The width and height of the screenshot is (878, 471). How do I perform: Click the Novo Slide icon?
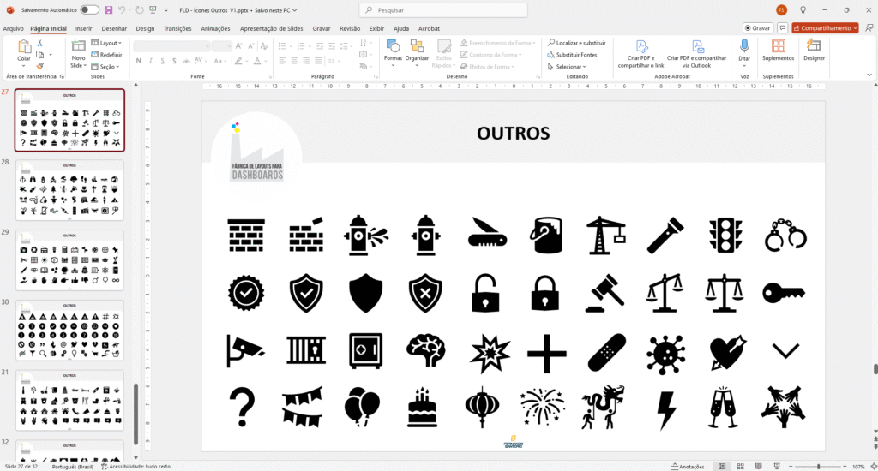point(78,47)
